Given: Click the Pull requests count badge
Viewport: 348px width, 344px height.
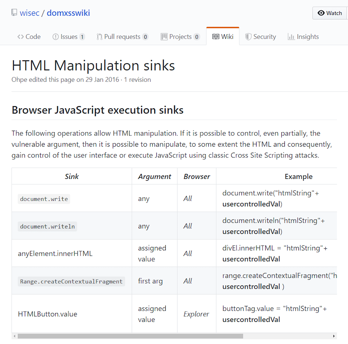Looking at the screenshot, I should click(145, 37).
